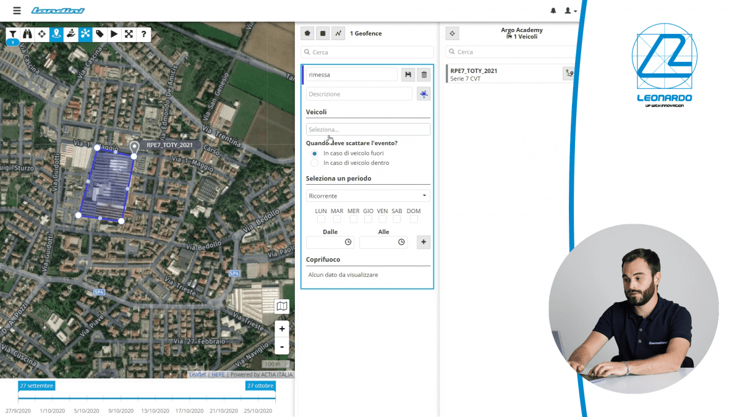Click the 27 settembre timeline handle

(36, 385)
